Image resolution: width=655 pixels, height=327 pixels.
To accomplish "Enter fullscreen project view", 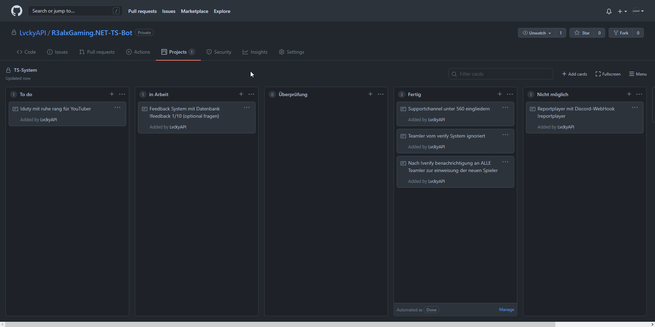I will (608, 74).
